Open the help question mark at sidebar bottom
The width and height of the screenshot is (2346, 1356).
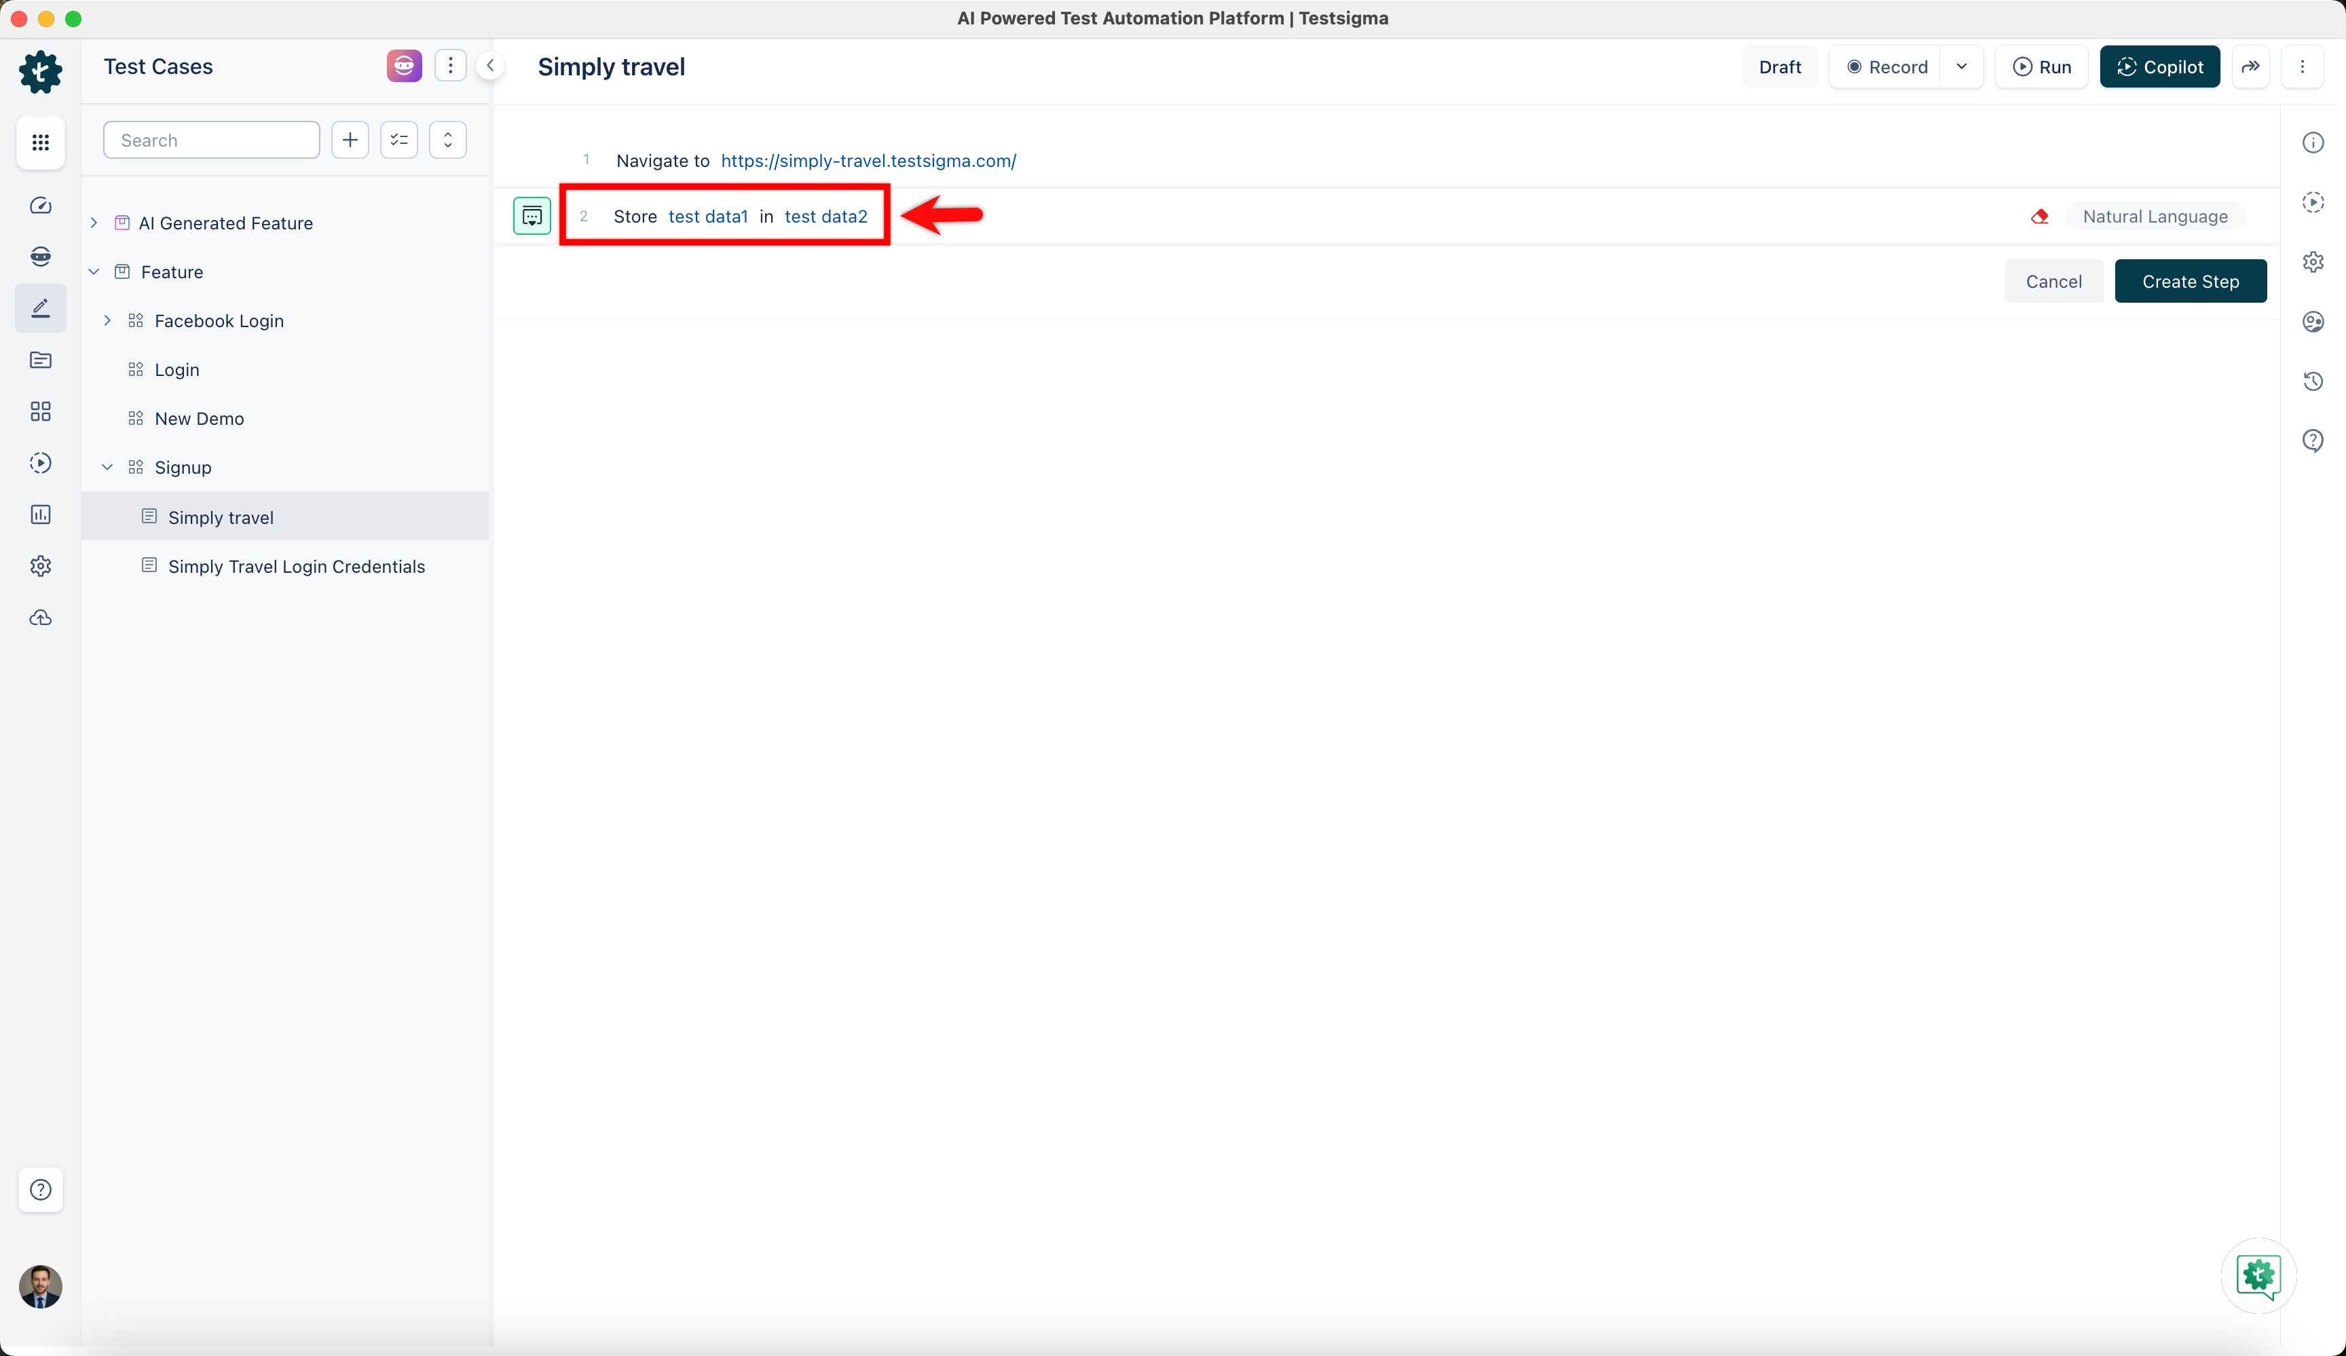pyautogui.click(x=40, y=1190)
